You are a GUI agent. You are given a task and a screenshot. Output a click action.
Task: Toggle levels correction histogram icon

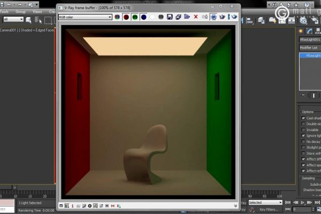(78, 206)
